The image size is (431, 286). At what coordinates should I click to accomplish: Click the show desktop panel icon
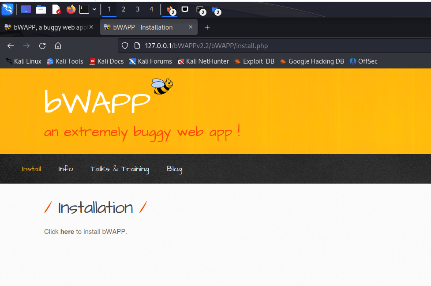pos(26,9)
